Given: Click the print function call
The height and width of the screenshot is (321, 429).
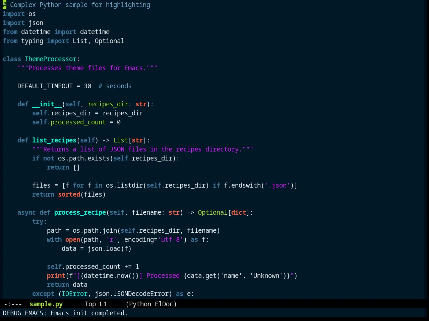Looking at the screenshot, I should 56,276.
